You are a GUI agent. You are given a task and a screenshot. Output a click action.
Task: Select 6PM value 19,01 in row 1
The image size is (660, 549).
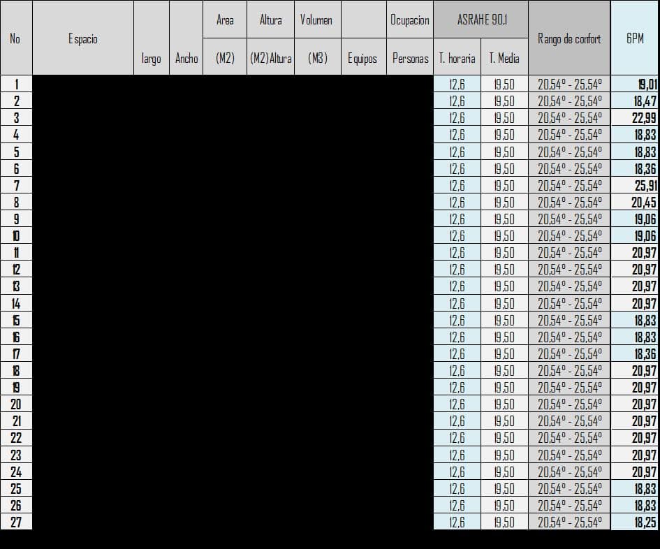point(635,85)
